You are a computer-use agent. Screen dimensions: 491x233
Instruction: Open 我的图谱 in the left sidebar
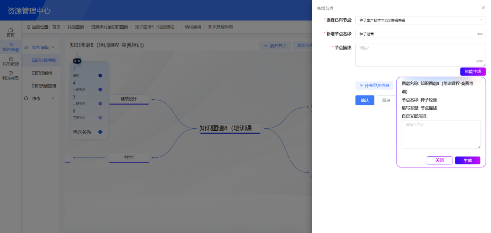pyautogui.click(x=10, y=47)
